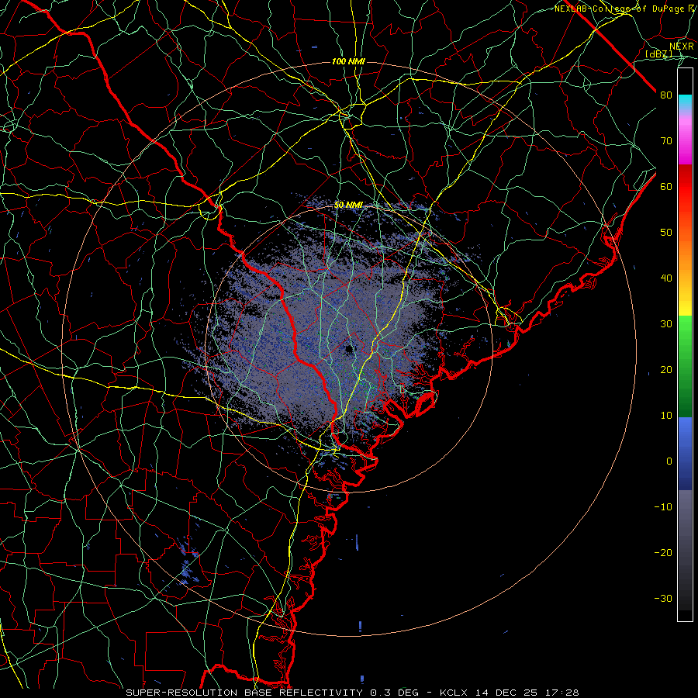The image size is (698, 698).
Task: Click the "100 NMI" range ring label
Action: (x=348, y=61)
